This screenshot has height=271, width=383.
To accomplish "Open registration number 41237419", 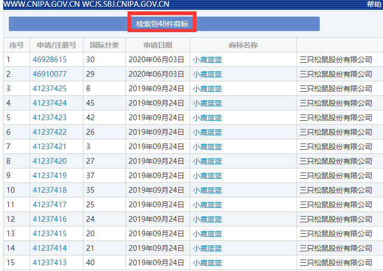I will click(50, 176).
